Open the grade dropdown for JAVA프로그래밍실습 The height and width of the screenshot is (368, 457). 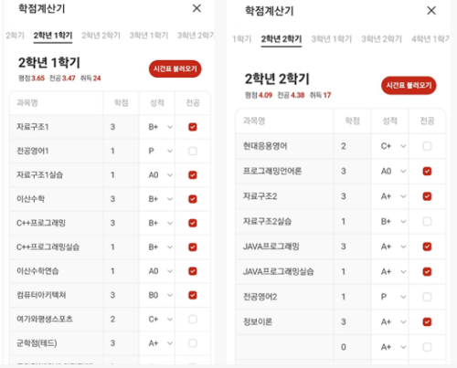pos(390,272)
